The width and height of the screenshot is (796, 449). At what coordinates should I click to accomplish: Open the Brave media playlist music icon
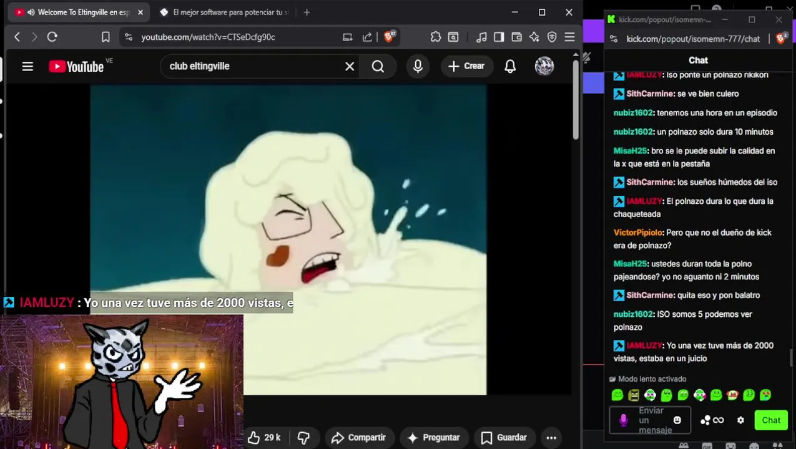tap(481, 37)
